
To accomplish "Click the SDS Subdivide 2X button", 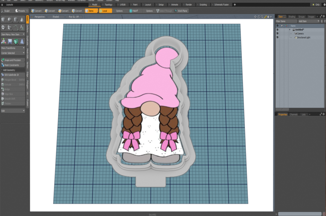I will [13, 75].
